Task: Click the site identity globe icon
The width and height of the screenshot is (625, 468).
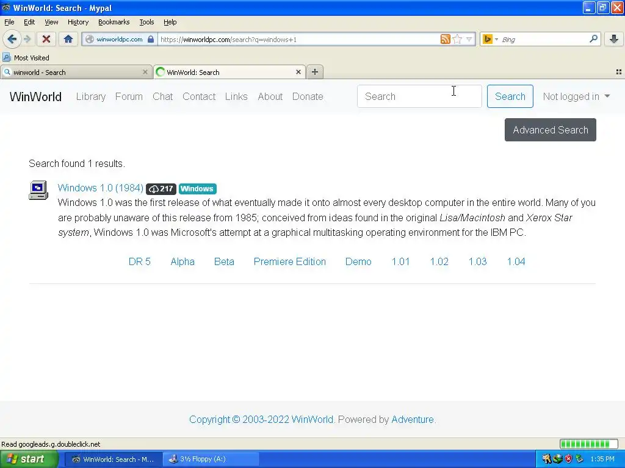Action: coord(90,39)
